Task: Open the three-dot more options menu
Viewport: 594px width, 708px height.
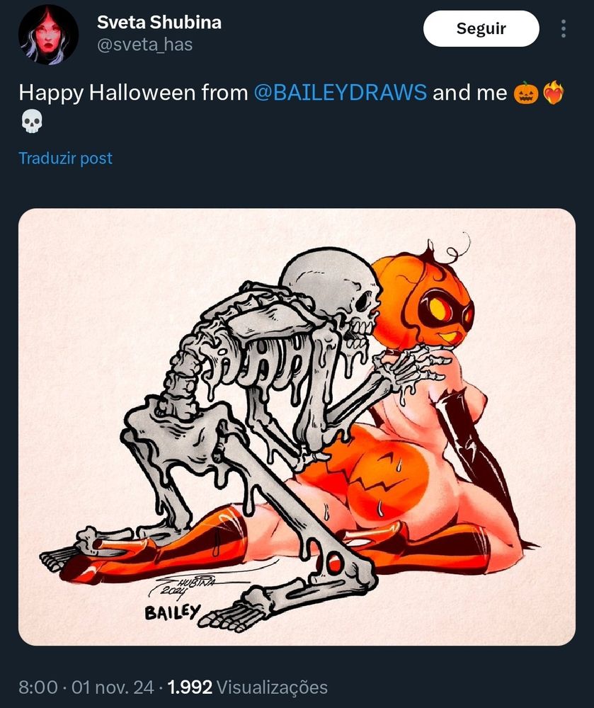Action: [x=564, y=28]
